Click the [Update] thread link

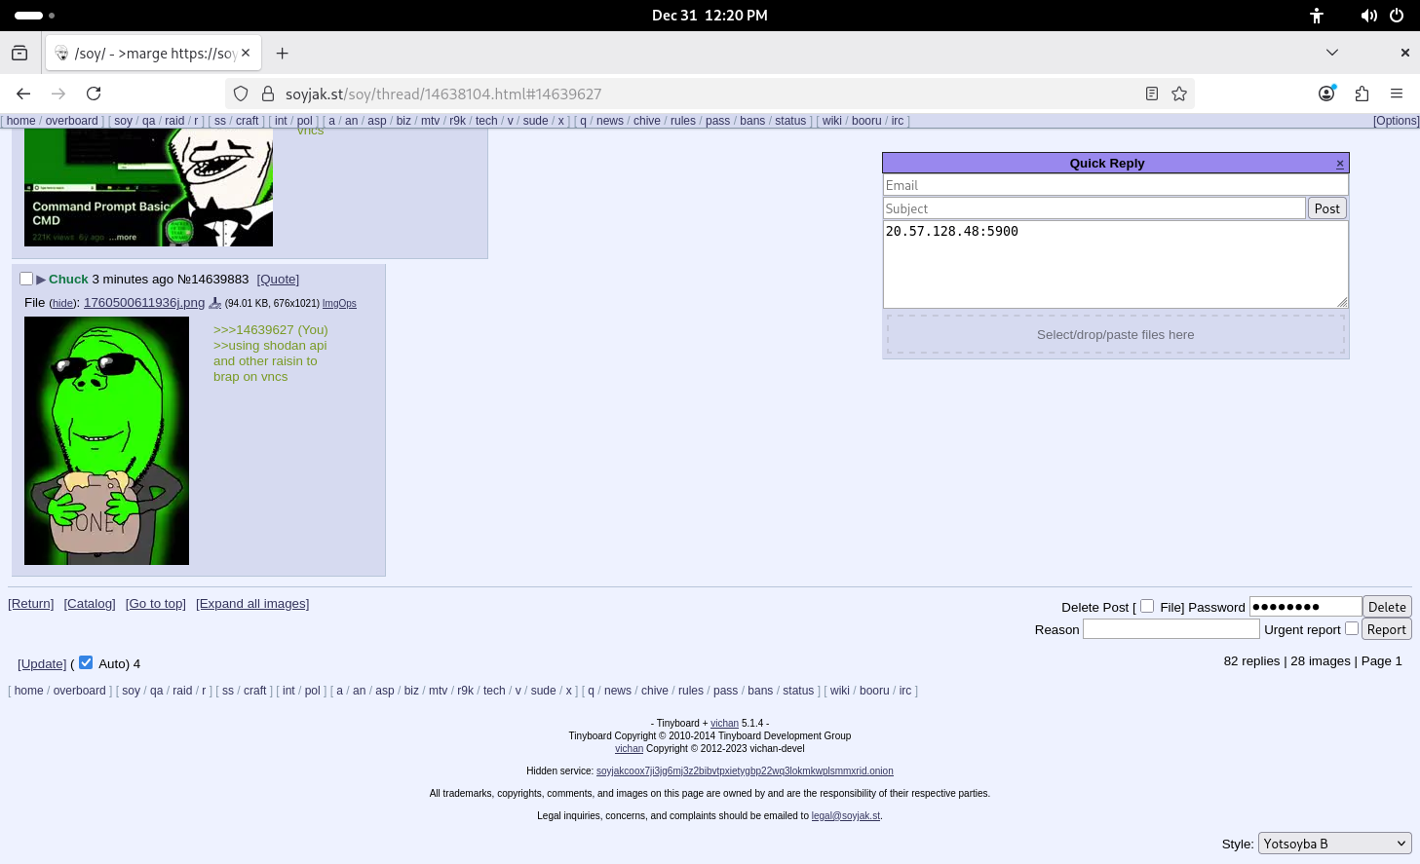[x=42, y=664]
